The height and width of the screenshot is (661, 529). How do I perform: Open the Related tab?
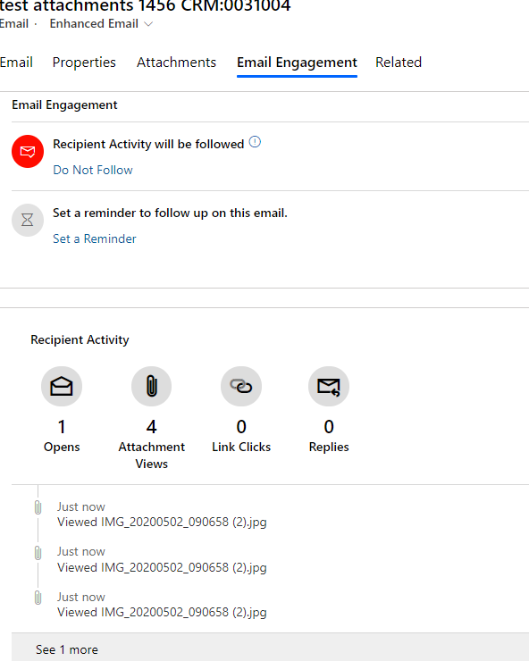point(399,63)
